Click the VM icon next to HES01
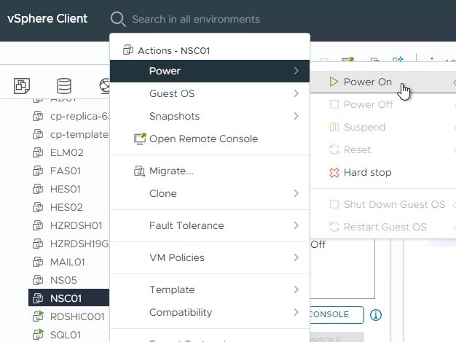Viewport: 456px width, 342px height. [x=38, y=189]
